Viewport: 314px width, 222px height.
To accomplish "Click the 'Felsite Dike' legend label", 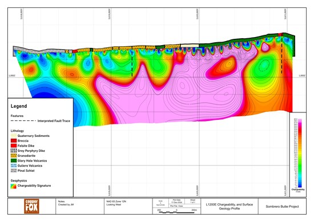I will (26, 146).
